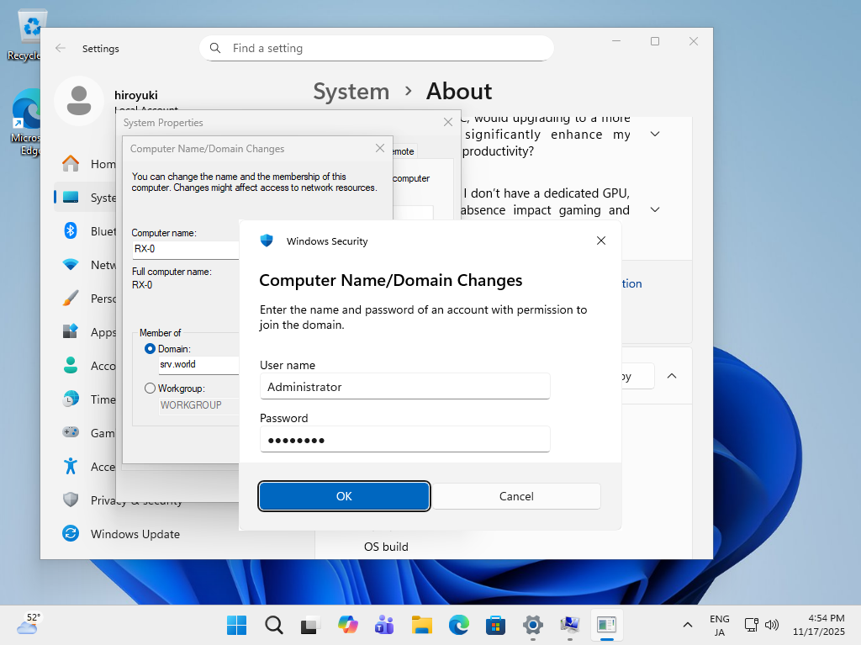This screenshot has width=861, height=645.
Task: Open File Explorer from taskbar
Action: coord(421,625)
